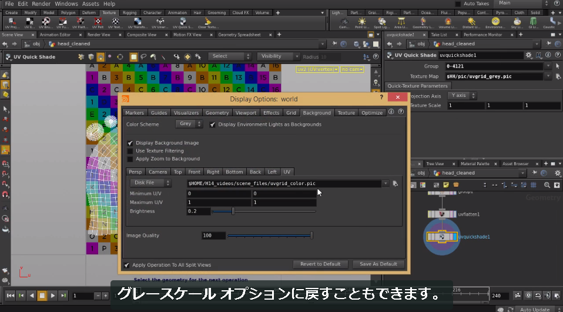Open the no cam camera menu
The height and width of the screenshot is (312, 563).
352,69
